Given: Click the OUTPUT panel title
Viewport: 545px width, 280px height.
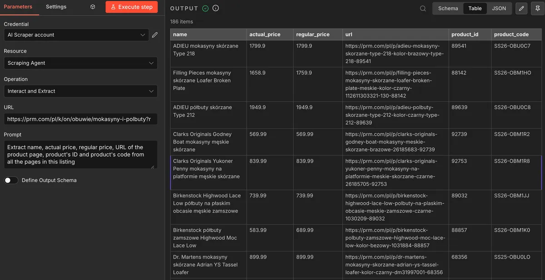Looking at the screenshot, I should click(184, 8).
